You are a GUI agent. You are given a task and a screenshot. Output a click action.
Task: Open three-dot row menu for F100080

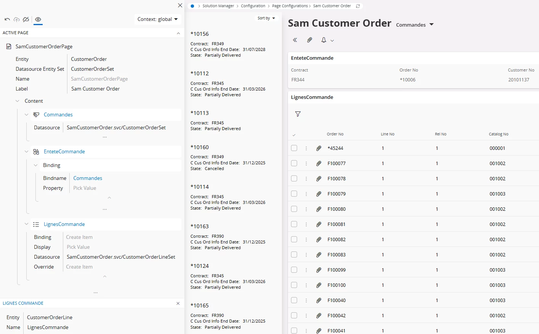coord(306,209)
